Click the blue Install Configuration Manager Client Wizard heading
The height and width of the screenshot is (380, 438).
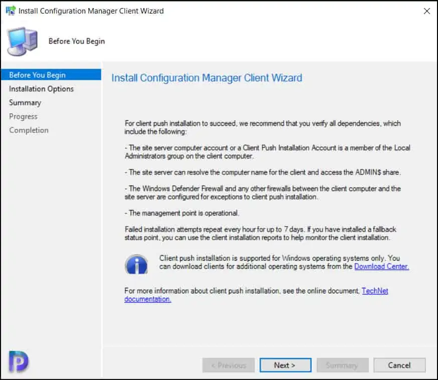206,78
